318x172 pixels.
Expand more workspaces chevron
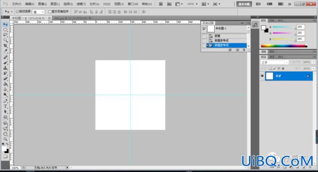(290, 4)
